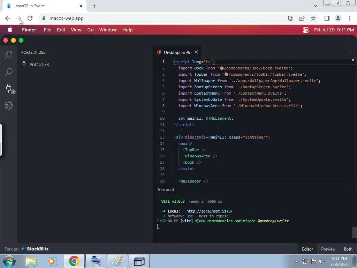This screenshot has height=268, width=357.
Task: Add a new terminal with plus icon
Action: 351,189
